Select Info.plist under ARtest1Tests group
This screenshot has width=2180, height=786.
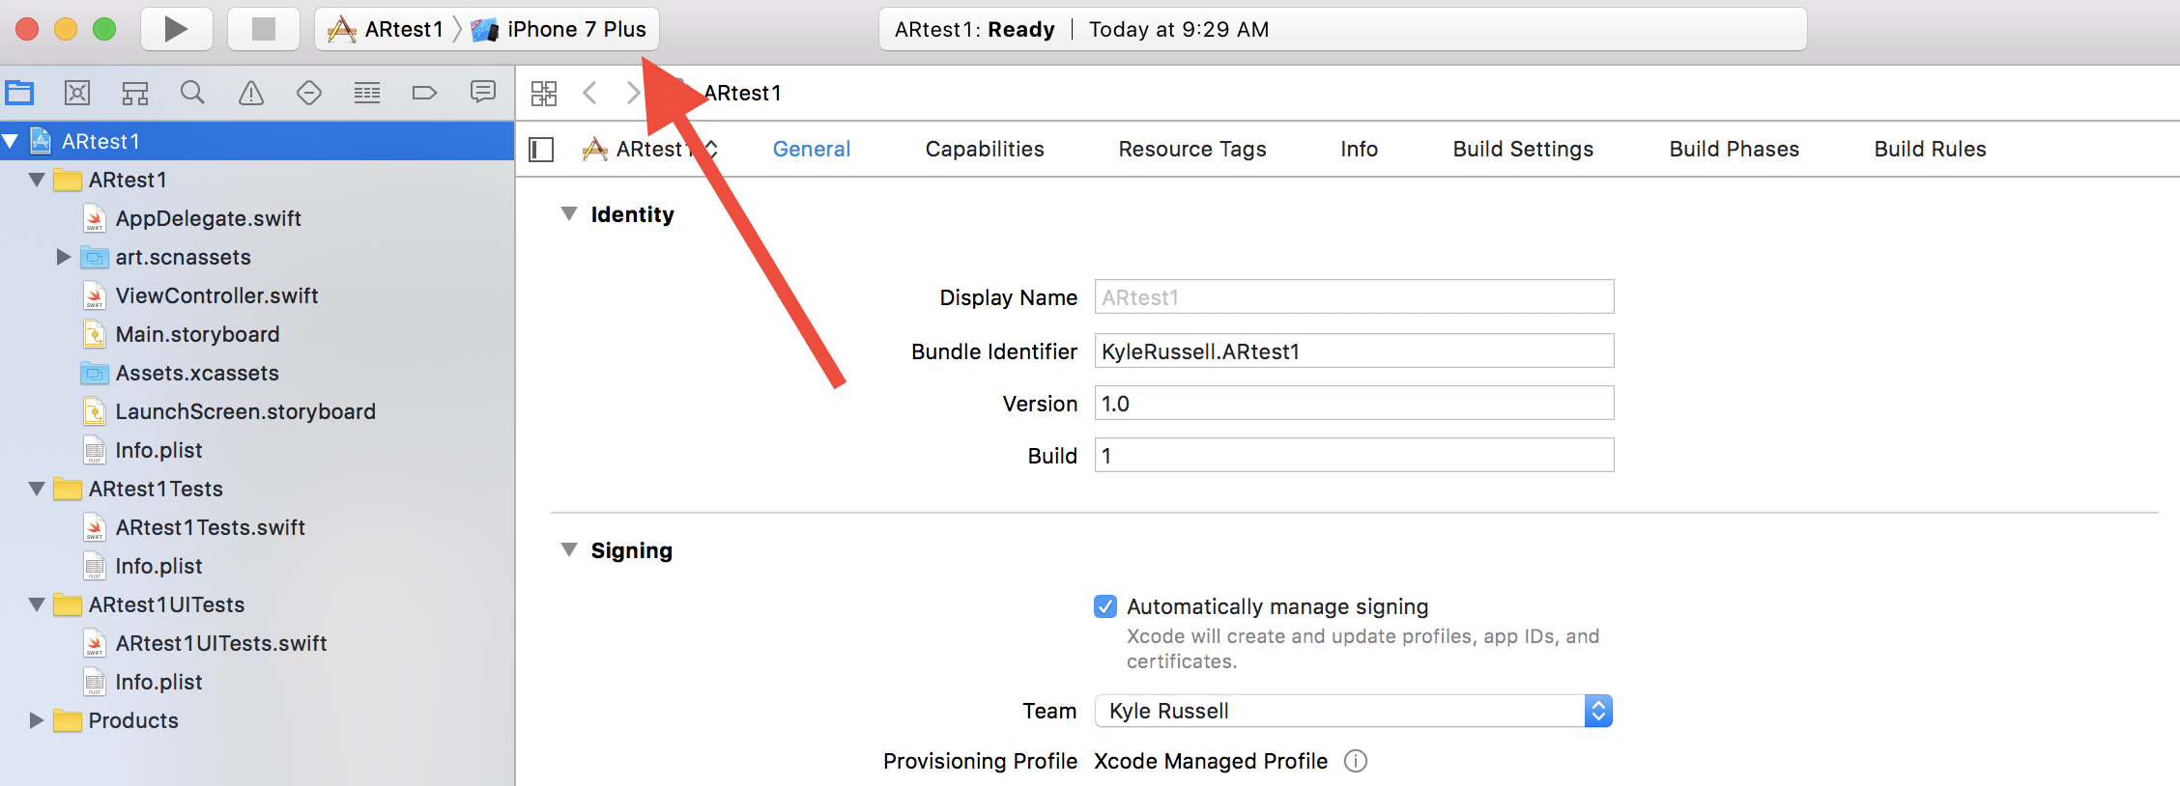[158, 566]
